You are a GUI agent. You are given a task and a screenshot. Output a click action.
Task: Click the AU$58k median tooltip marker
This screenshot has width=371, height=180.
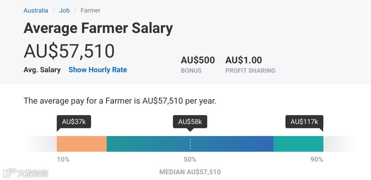pyautogui.click(x=190, y=122)
